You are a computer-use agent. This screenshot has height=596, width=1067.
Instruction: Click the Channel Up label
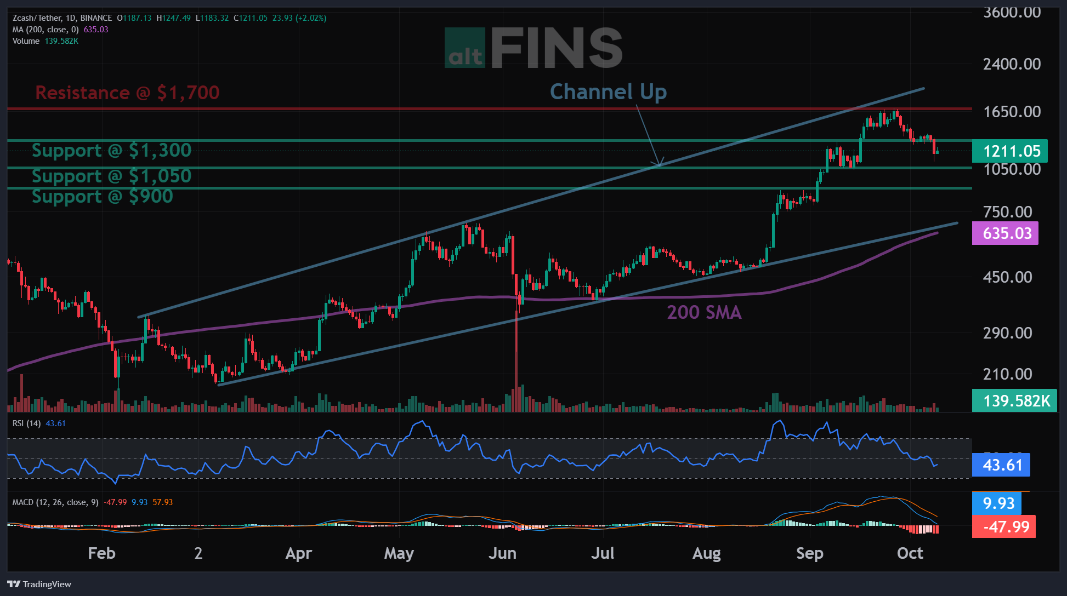(608, 91)
